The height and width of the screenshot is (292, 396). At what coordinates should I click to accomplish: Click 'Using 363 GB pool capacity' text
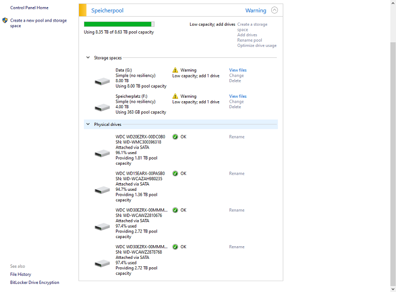pos(141,112)
